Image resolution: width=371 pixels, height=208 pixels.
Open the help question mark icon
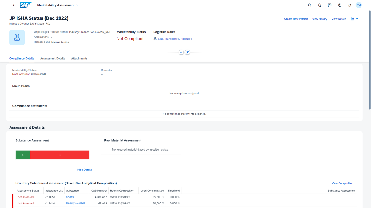340,5
